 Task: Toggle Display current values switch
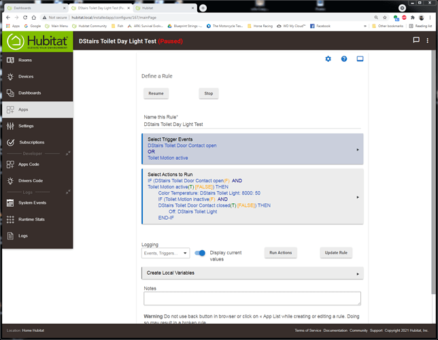[x=200, y=253]
